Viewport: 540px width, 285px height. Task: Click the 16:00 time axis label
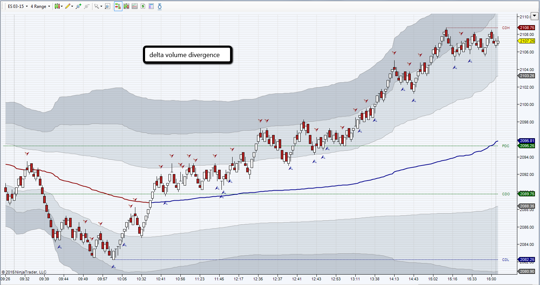pyautogui.click(x=491, y=279)
